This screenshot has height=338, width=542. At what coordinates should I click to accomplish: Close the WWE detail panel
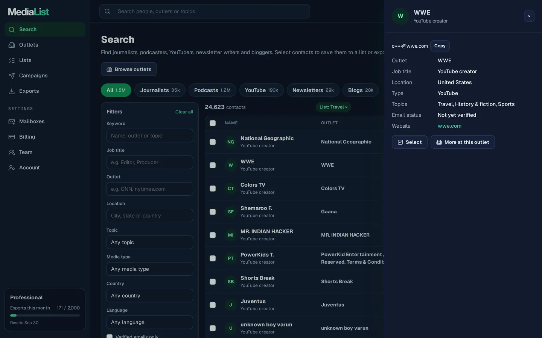[x=529, y=16]
